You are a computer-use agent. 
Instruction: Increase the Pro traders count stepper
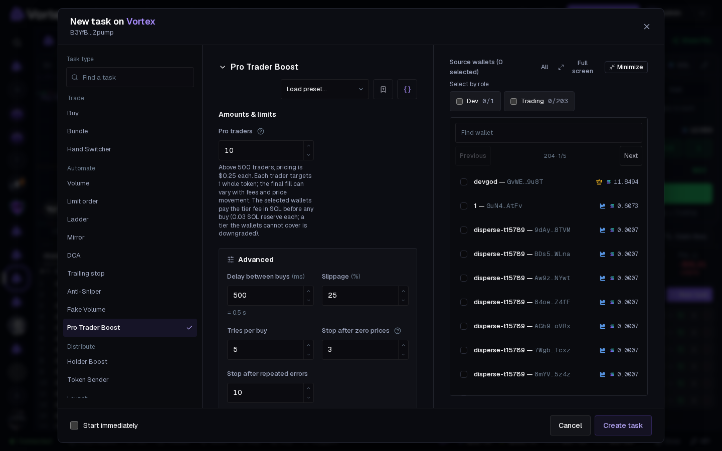[x=308, y=146]
